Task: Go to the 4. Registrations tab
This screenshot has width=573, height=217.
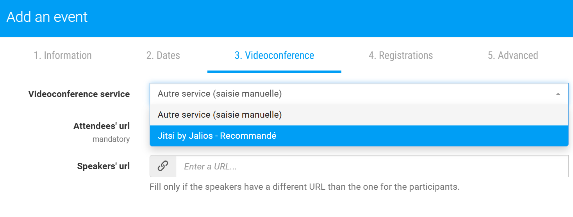Action: click(401, 55)
